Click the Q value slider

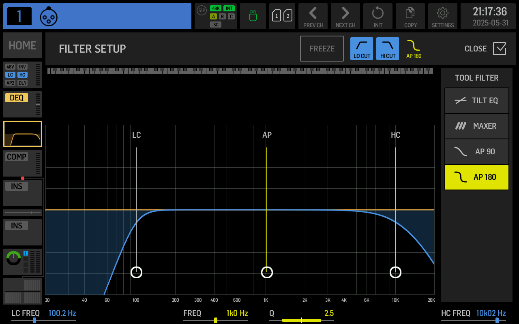pyautogui.click(x=302, y=320)
